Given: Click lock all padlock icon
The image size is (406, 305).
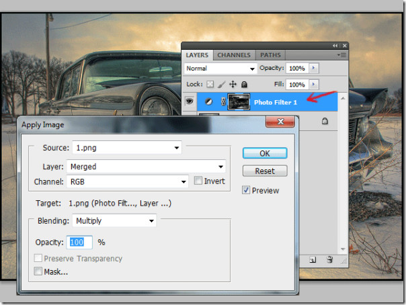Looking at the screenshot, I should coord(244,85).
